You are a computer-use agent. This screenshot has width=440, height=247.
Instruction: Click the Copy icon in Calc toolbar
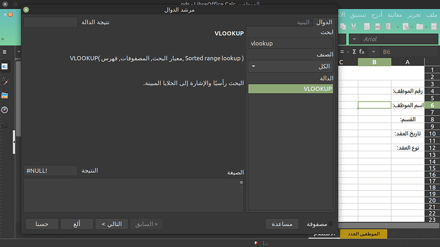pos(343,27)
